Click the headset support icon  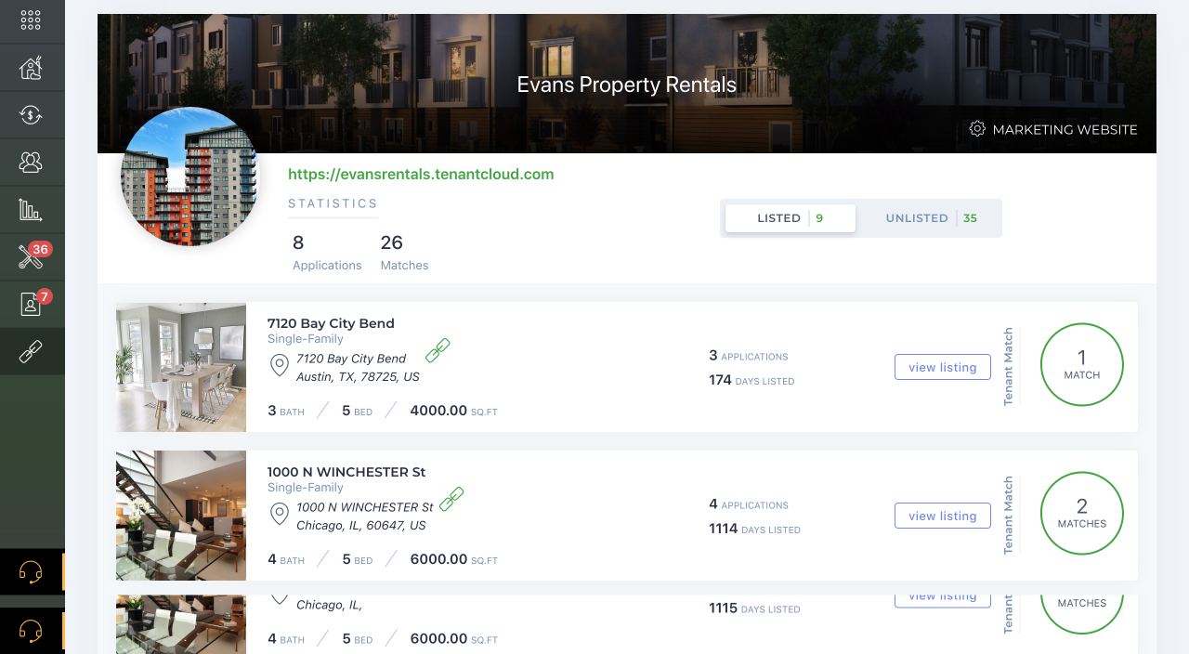32,572
